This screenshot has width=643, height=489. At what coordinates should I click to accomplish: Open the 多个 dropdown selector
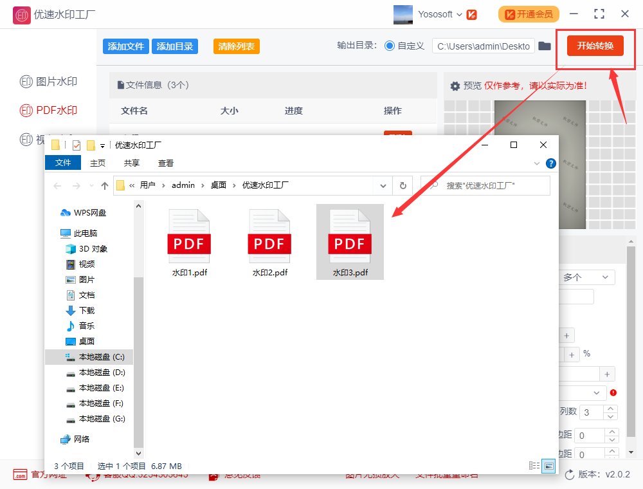pos(586,277)
